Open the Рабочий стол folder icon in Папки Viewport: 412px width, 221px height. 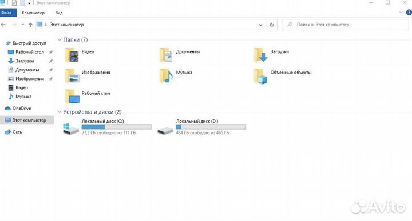click(x=72, y=97)
